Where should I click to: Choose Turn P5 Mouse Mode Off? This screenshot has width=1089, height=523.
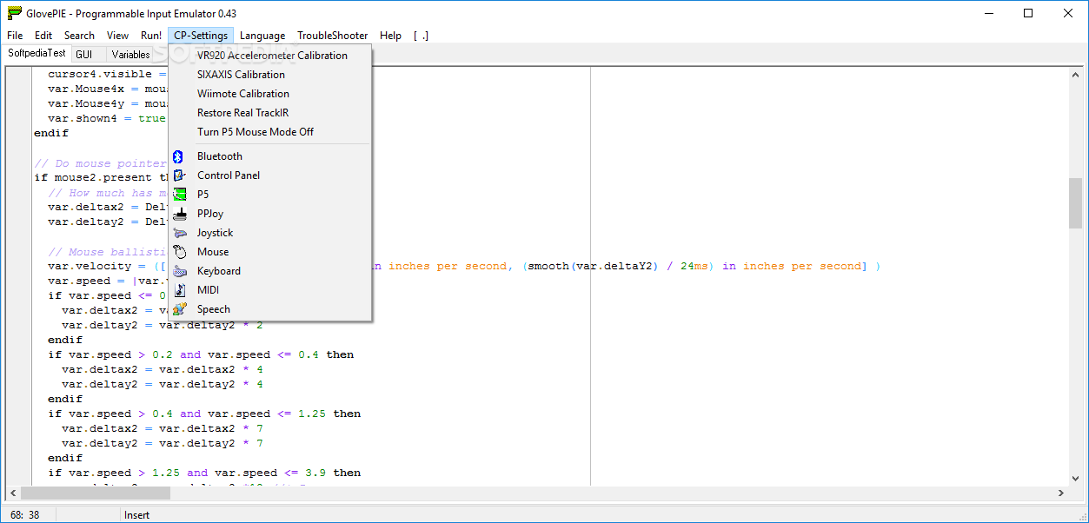pyautogui.click(x=271, y=132)
